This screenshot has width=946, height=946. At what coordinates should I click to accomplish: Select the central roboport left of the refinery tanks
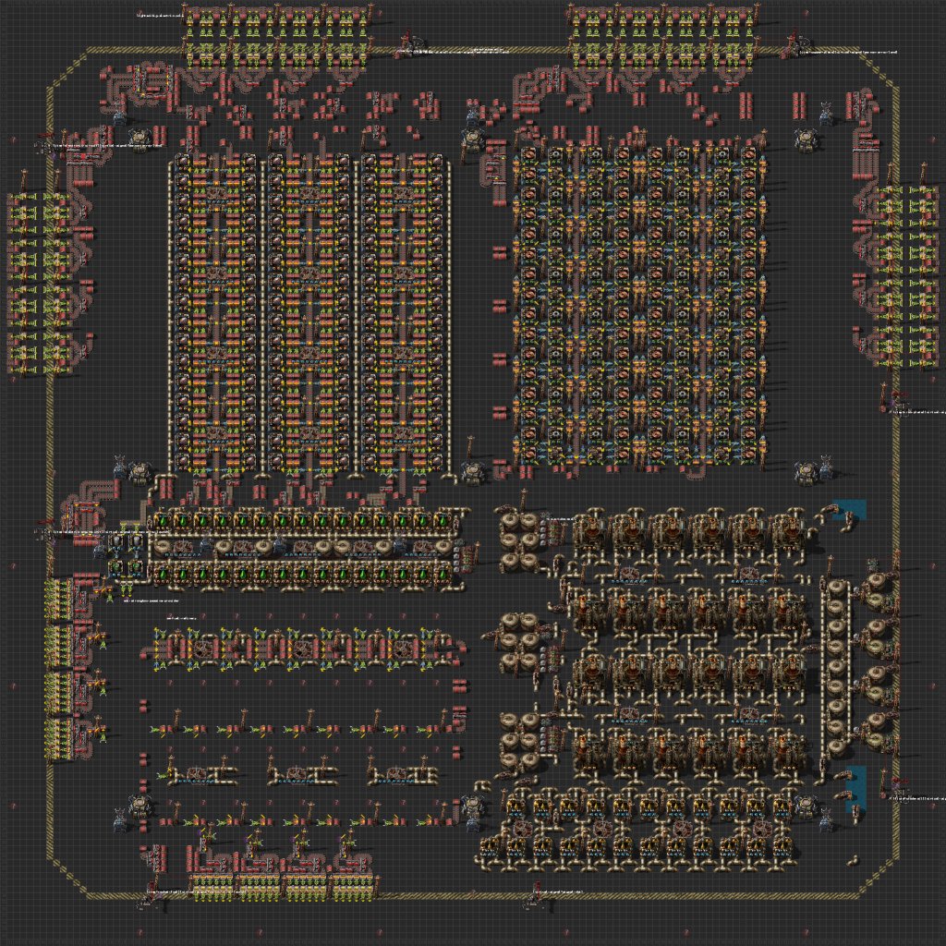point(473,472)
